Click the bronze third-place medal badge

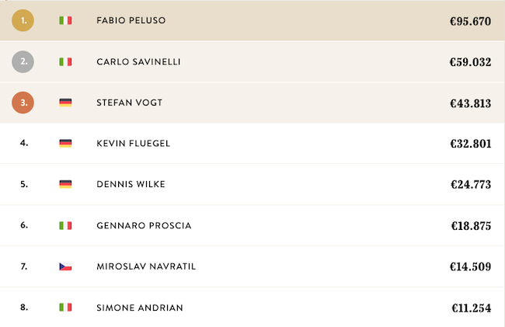pyautogui.click(x=24, y=103)
